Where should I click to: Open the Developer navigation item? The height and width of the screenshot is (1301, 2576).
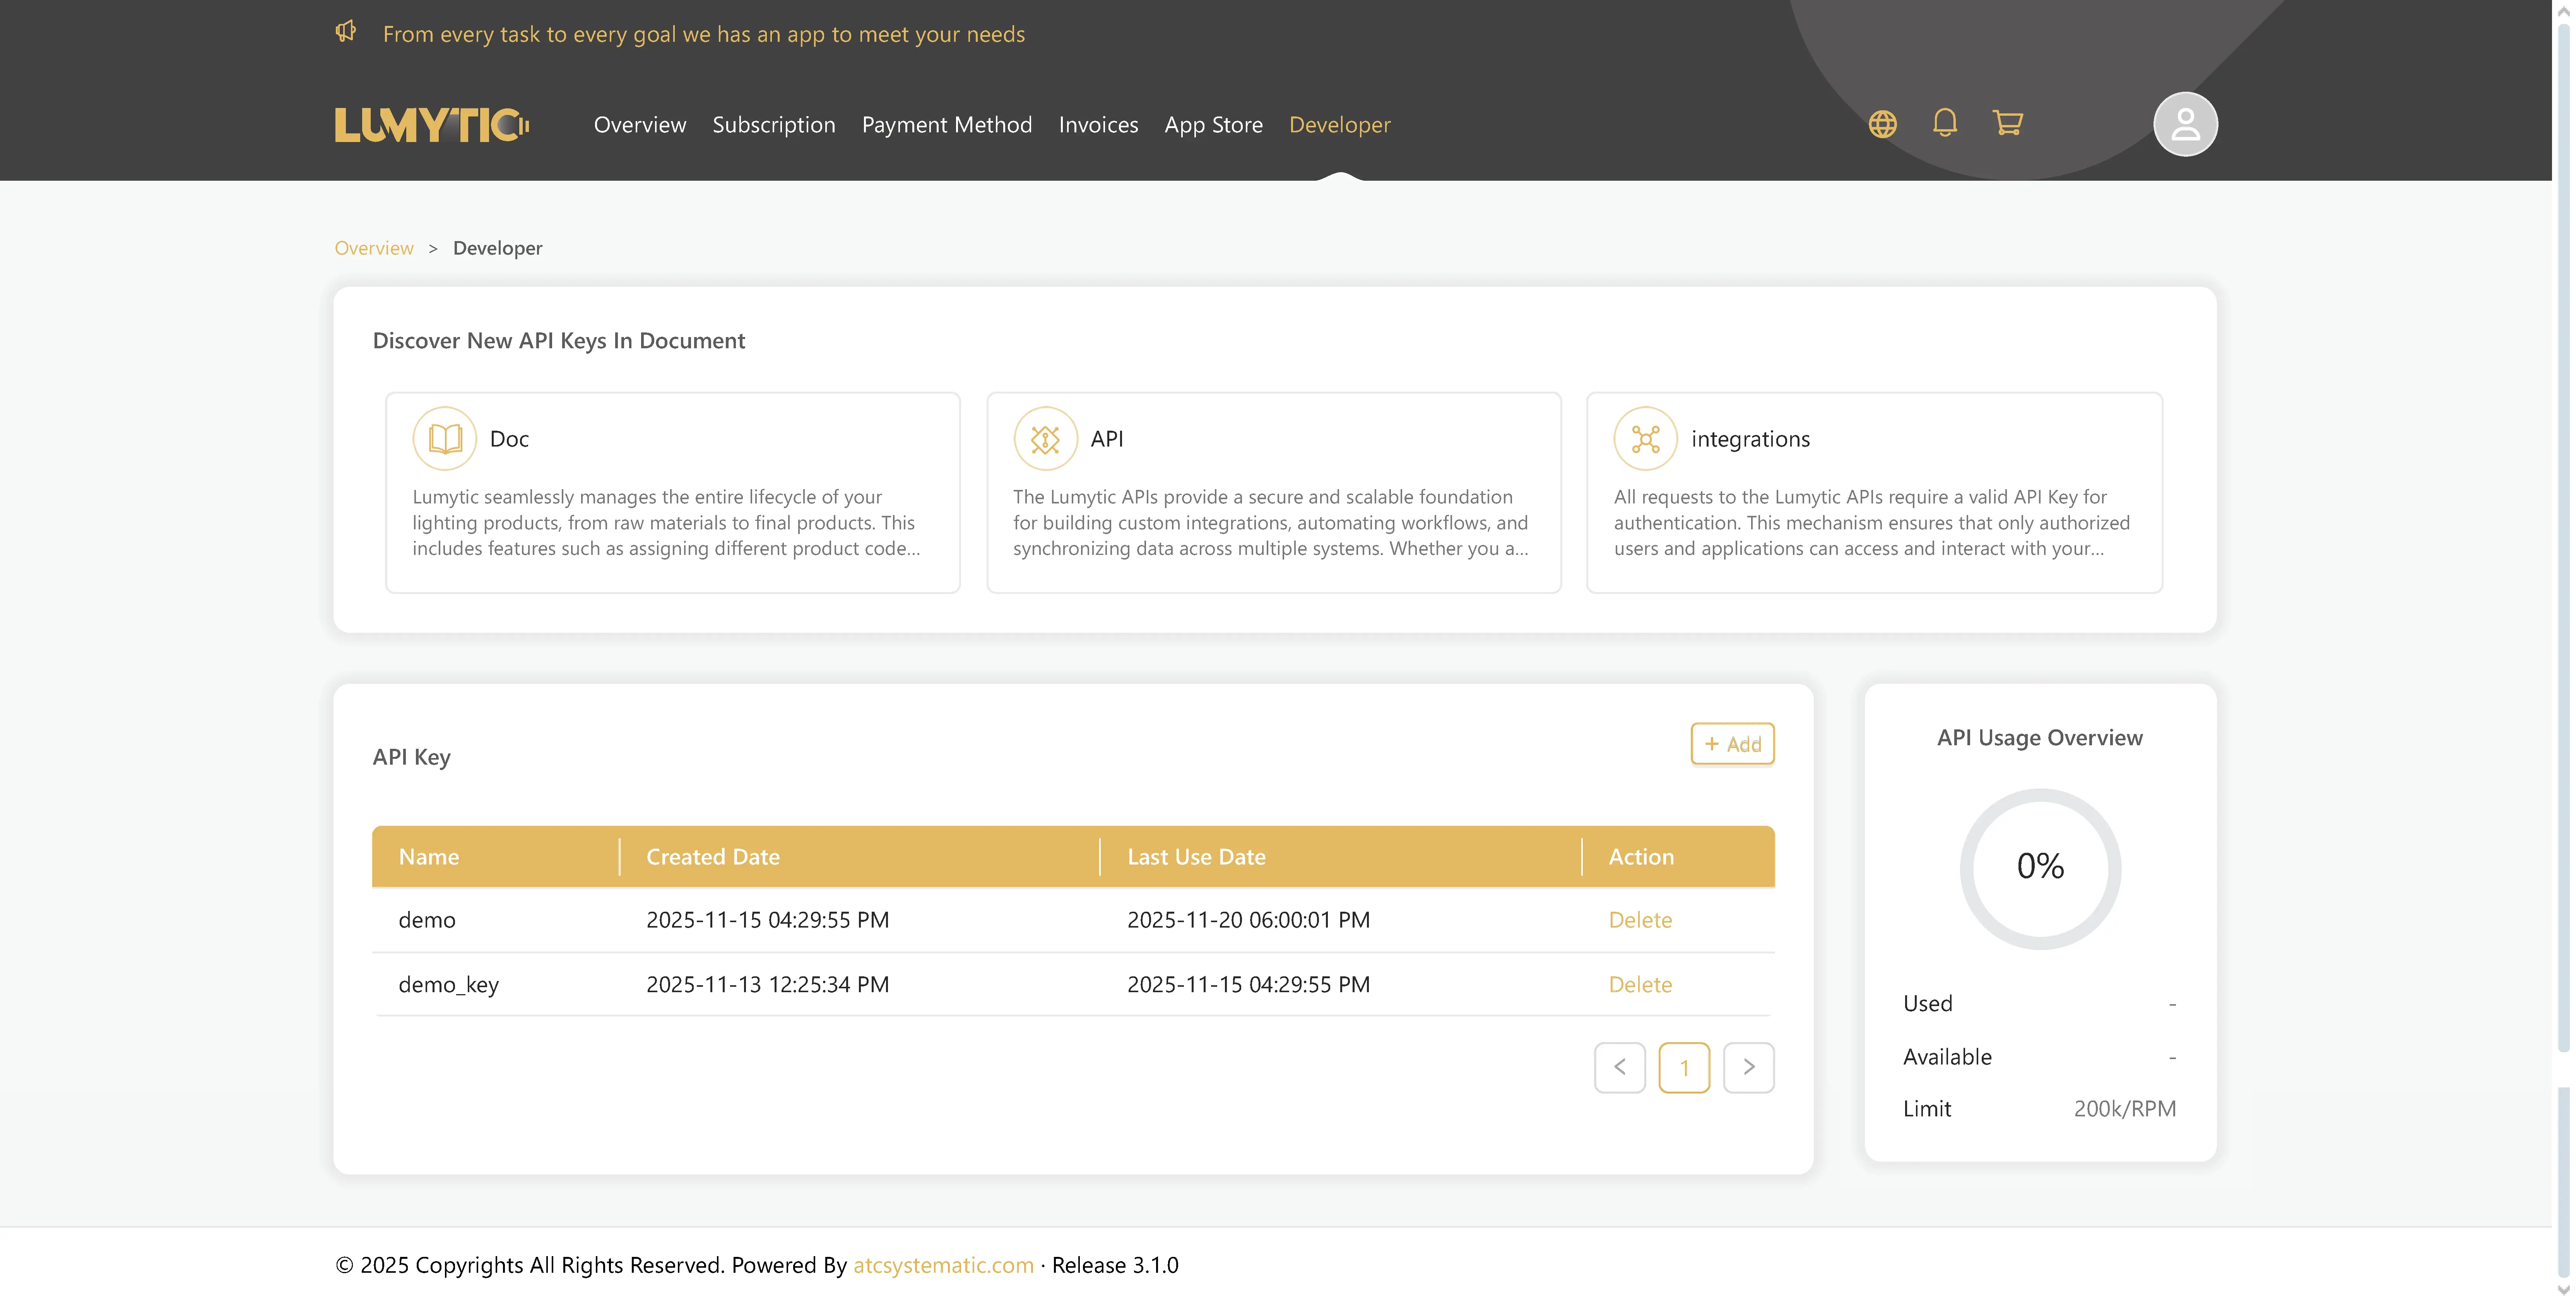(x=1340, y=124)
